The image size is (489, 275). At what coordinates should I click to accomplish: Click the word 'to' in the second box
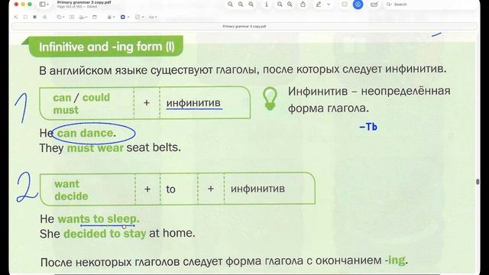coord(170,189)
